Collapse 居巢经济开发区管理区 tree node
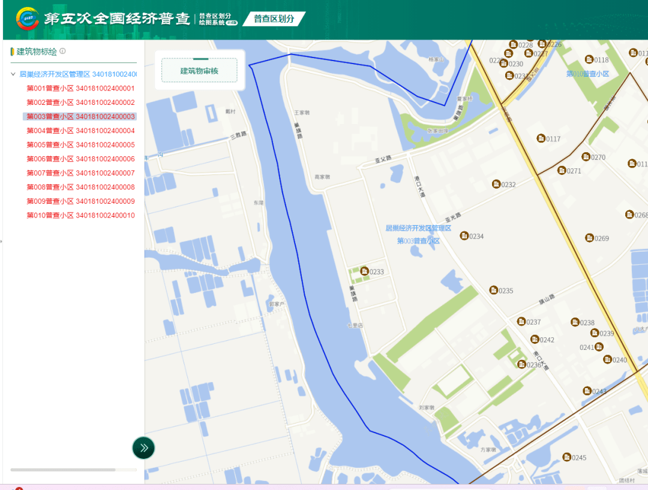The image size is (648, 490). pos(13,74)
